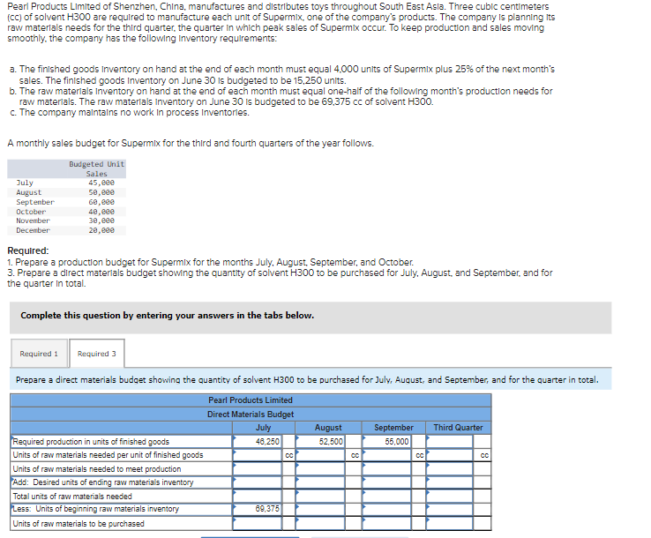Click August raw materials per unit field

(320, 455)
